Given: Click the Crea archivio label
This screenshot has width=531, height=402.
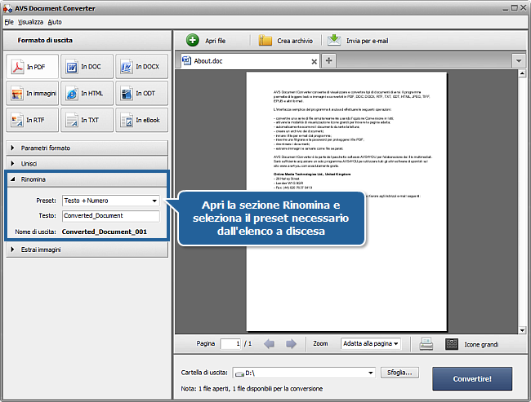Looking at the screenshot, I should (295, 41).
